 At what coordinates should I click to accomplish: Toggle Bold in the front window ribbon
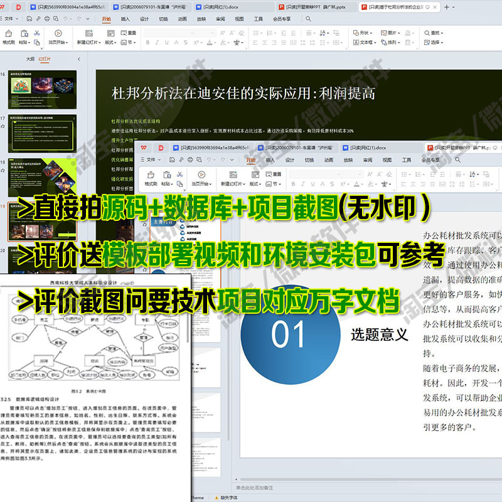pyautogui.click(x=293, y=184)
